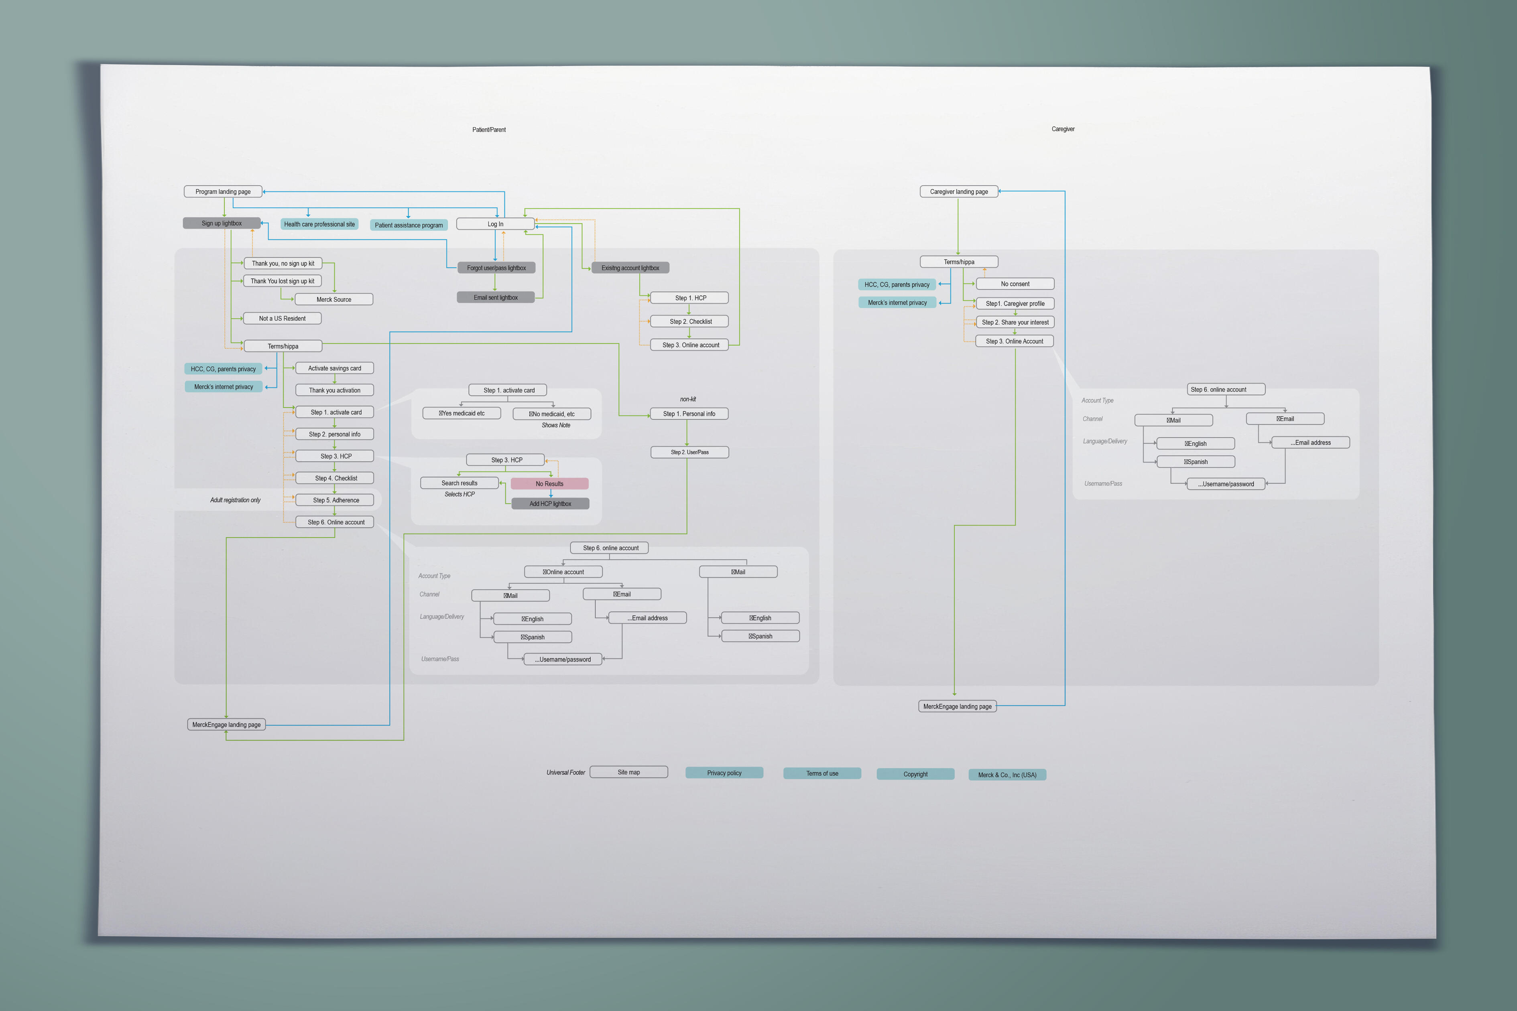Open the Patient assistance program link
1517x1011 pixels.
pyautogui.click(x=409, y=225)
